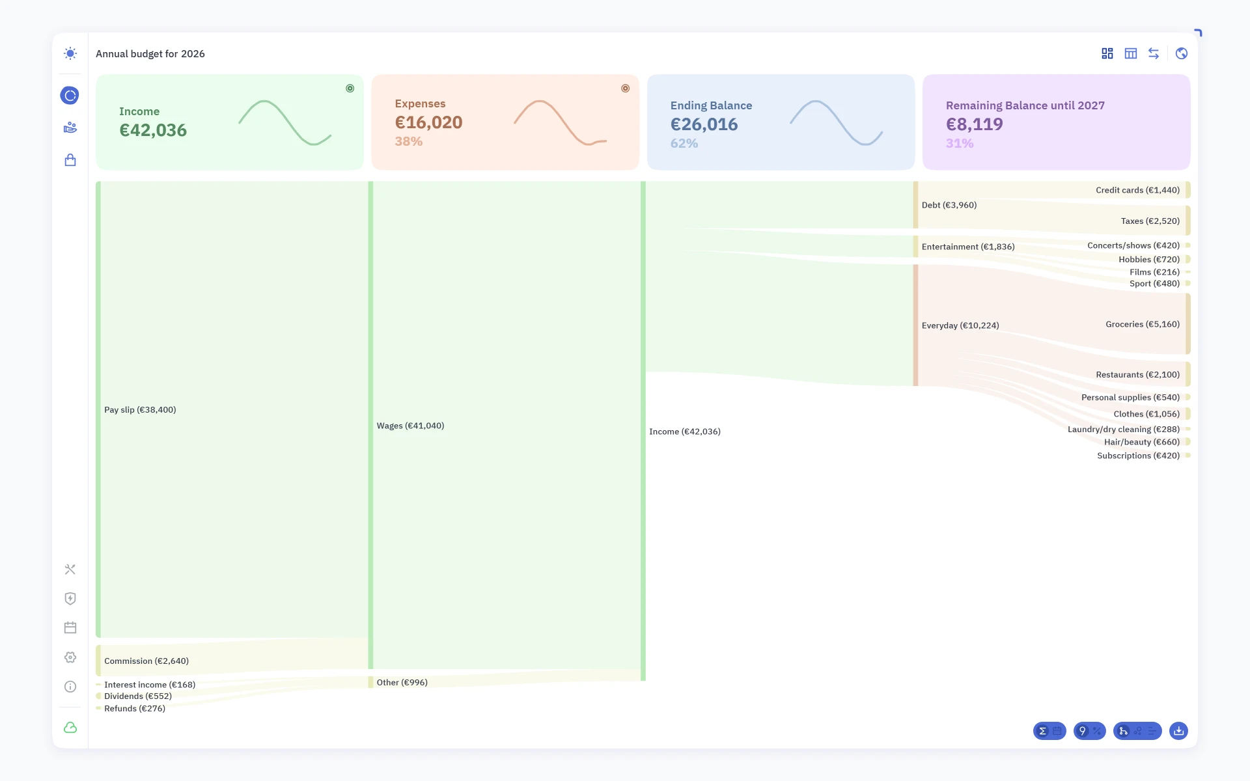
Task: Toggle the percent display mode
Action: click(x=1097, y=731)
